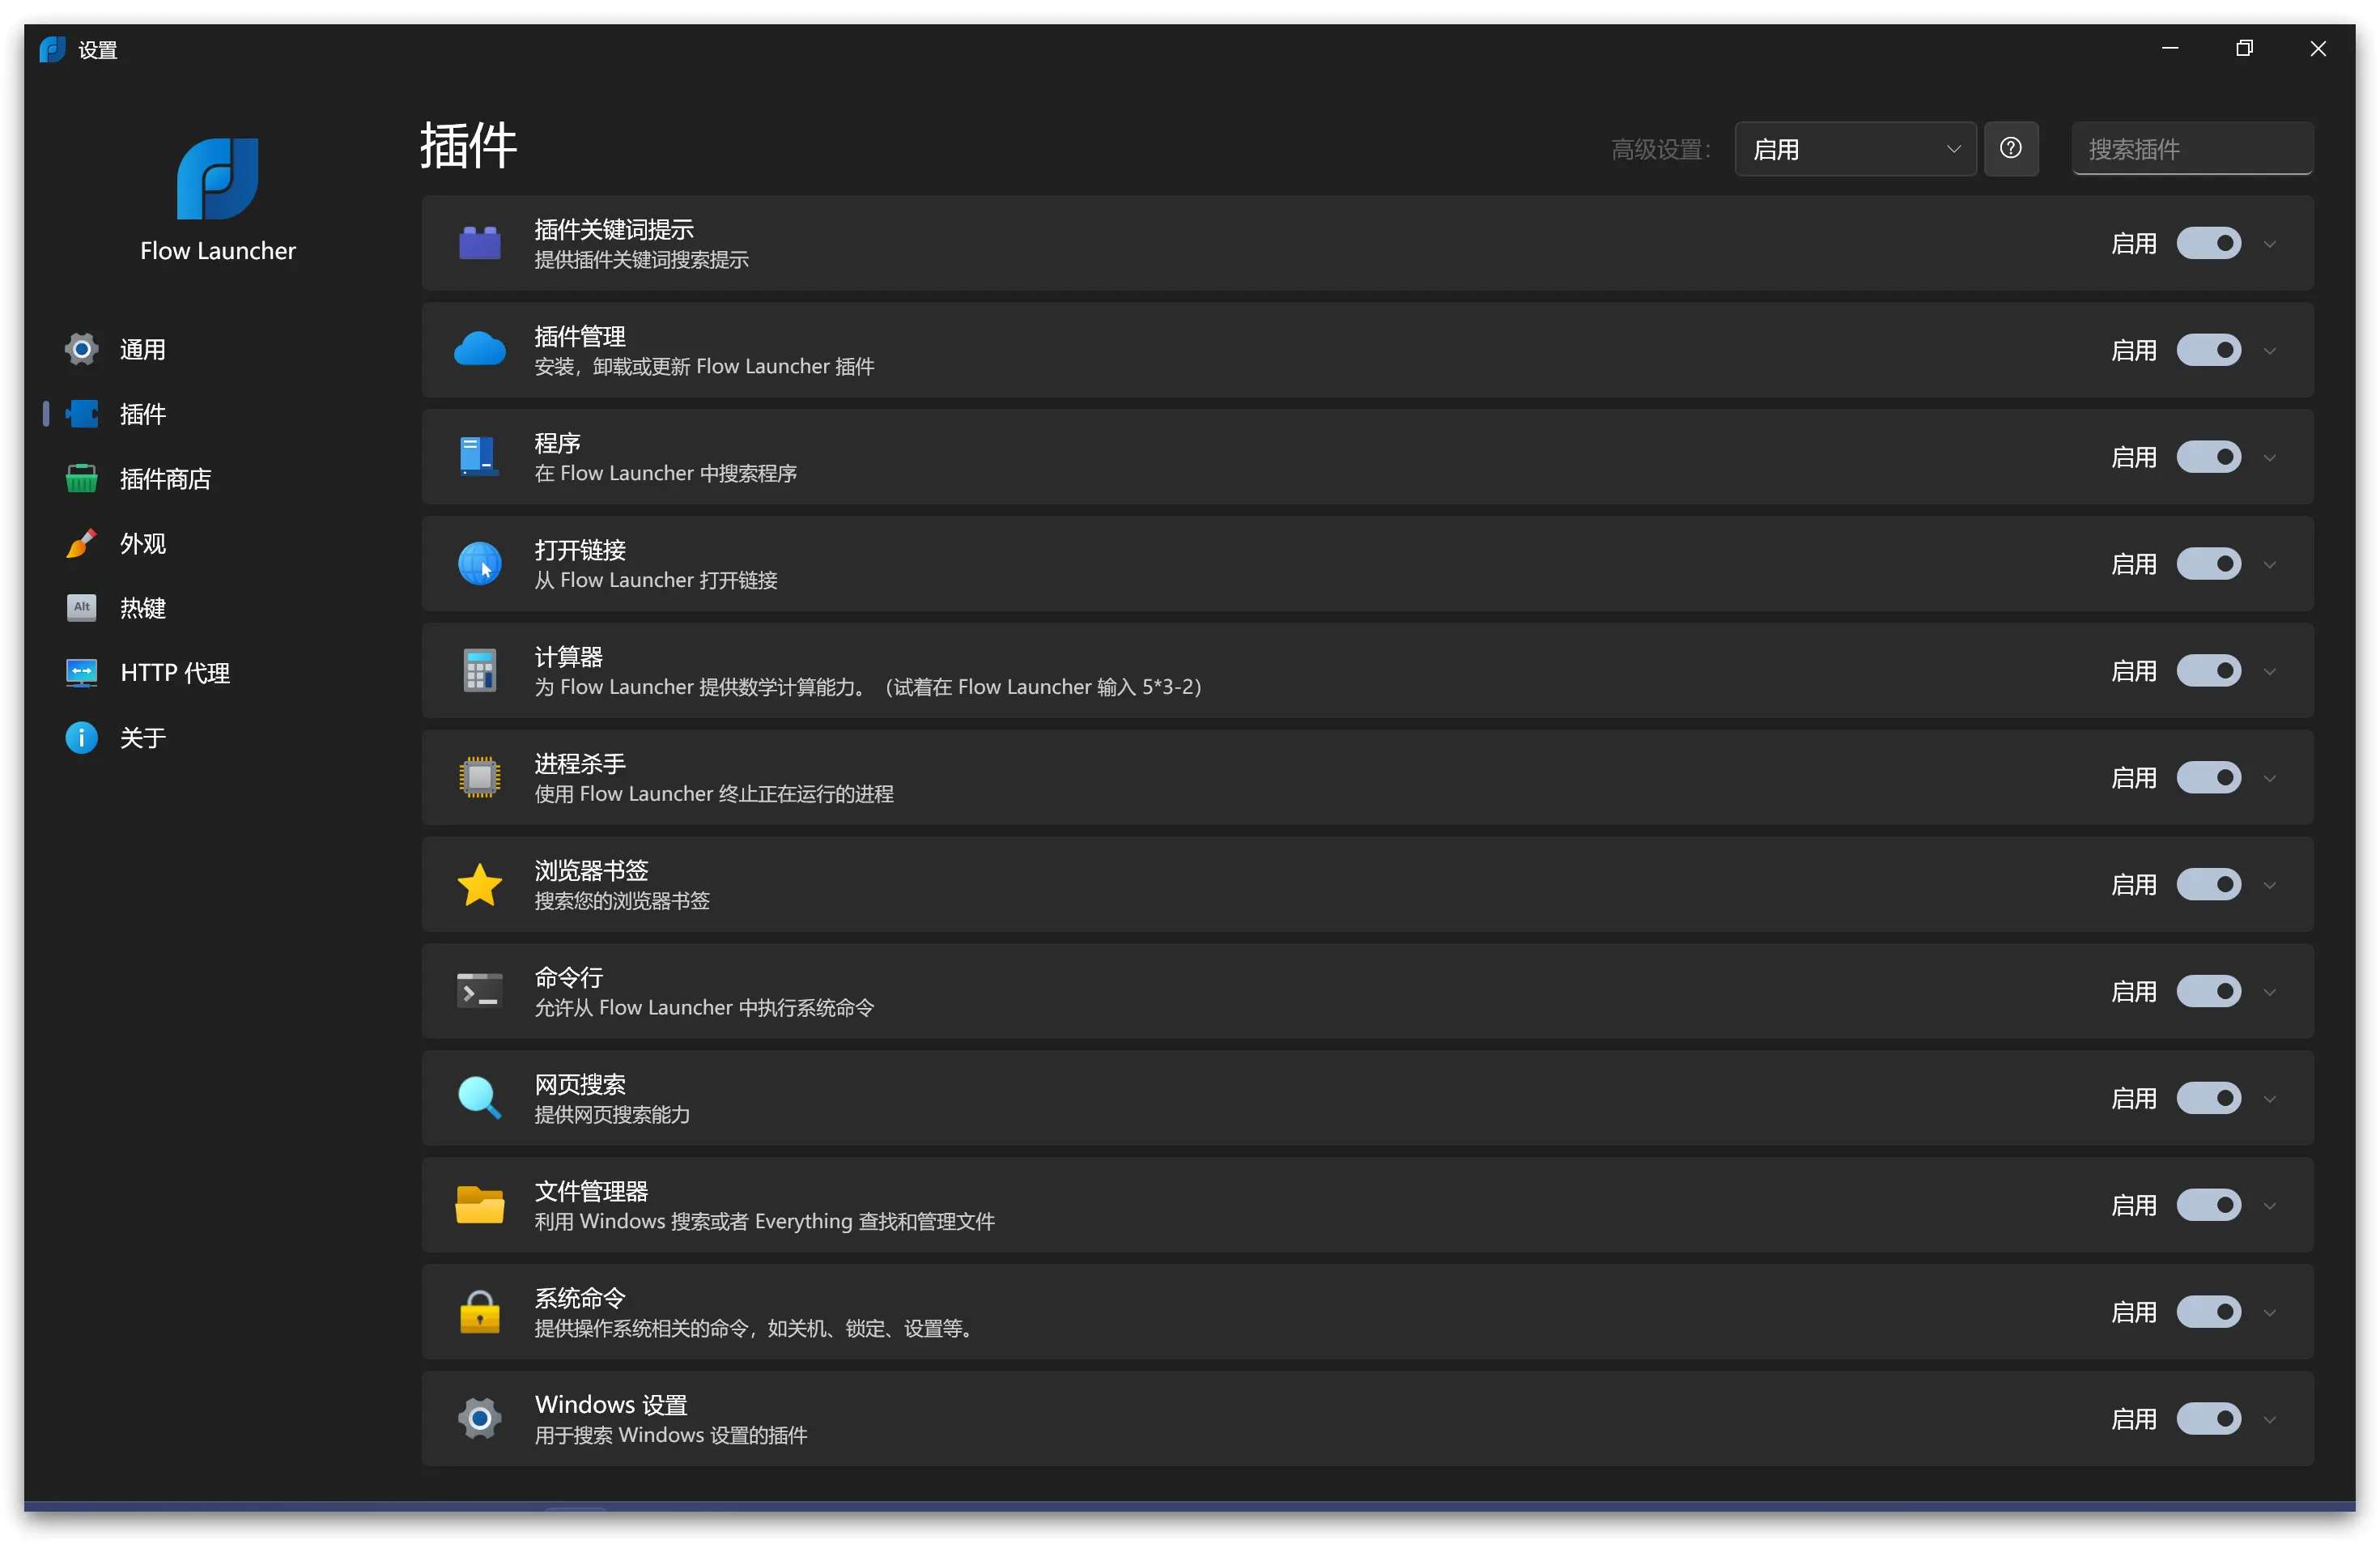Click the gear icon of Windows 设置
The height and width of the screenshot is (1544, 2380).
click(x=479, y=1418)
